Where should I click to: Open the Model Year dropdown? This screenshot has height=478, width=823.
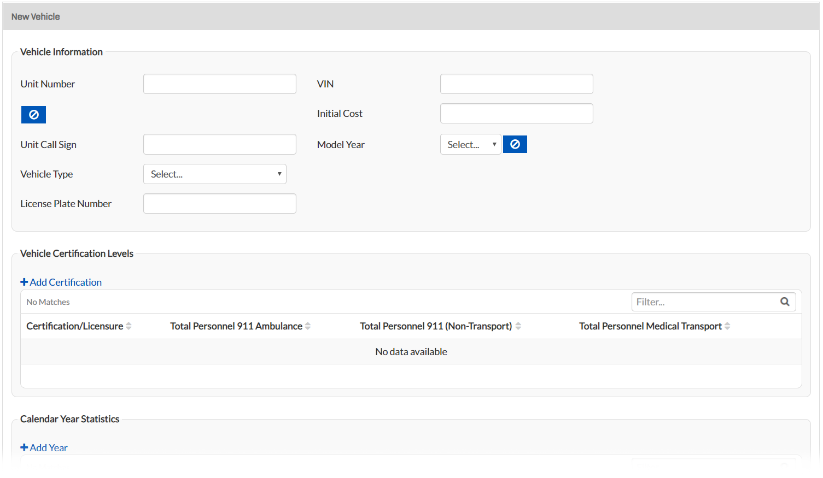470,144
